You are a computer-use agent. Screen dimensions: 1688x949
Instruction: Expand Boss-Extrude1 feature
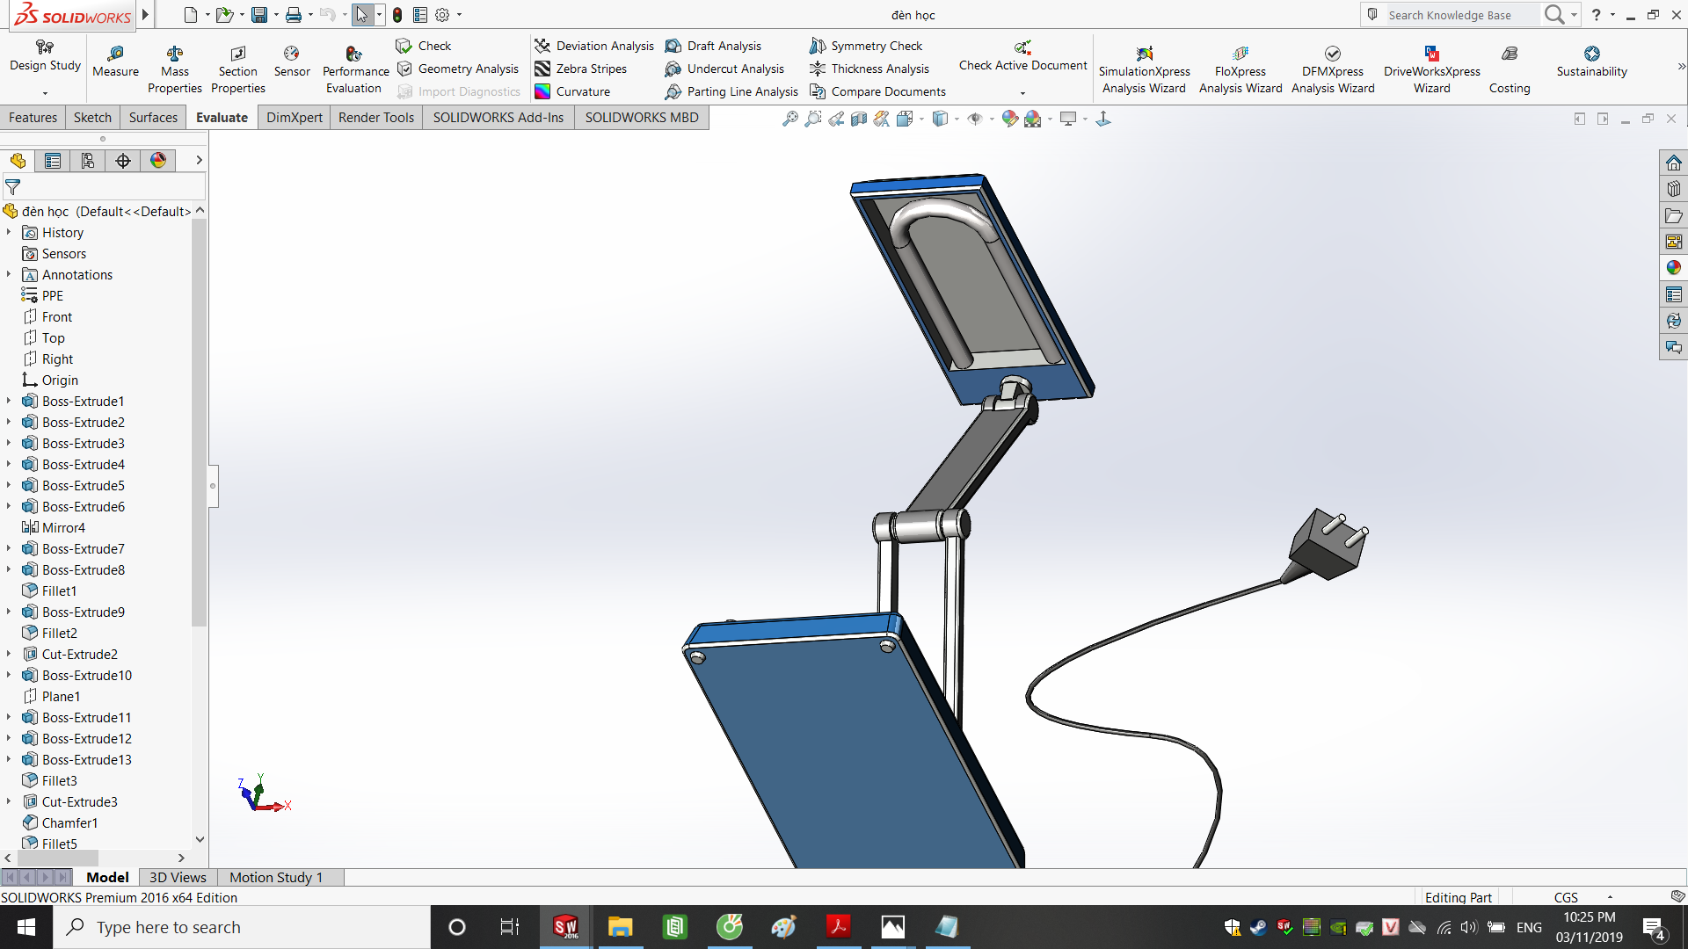9,401
